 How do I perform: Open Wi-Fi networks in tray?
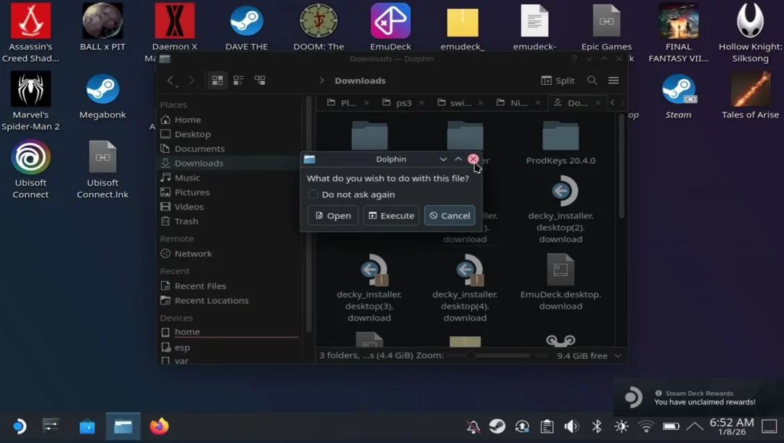[x=646, y=426]
